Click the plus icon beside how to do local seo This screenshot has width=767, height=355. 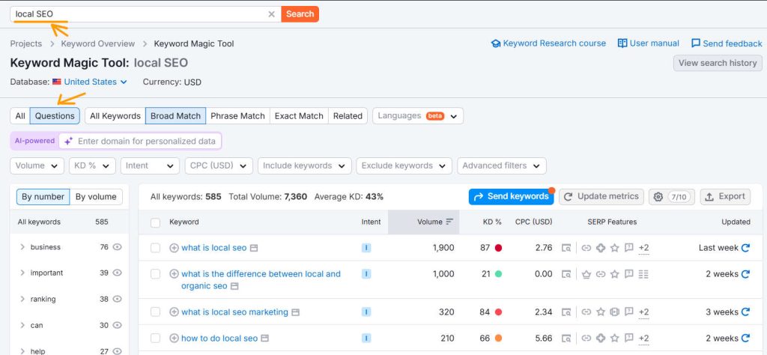coord(174,338)
